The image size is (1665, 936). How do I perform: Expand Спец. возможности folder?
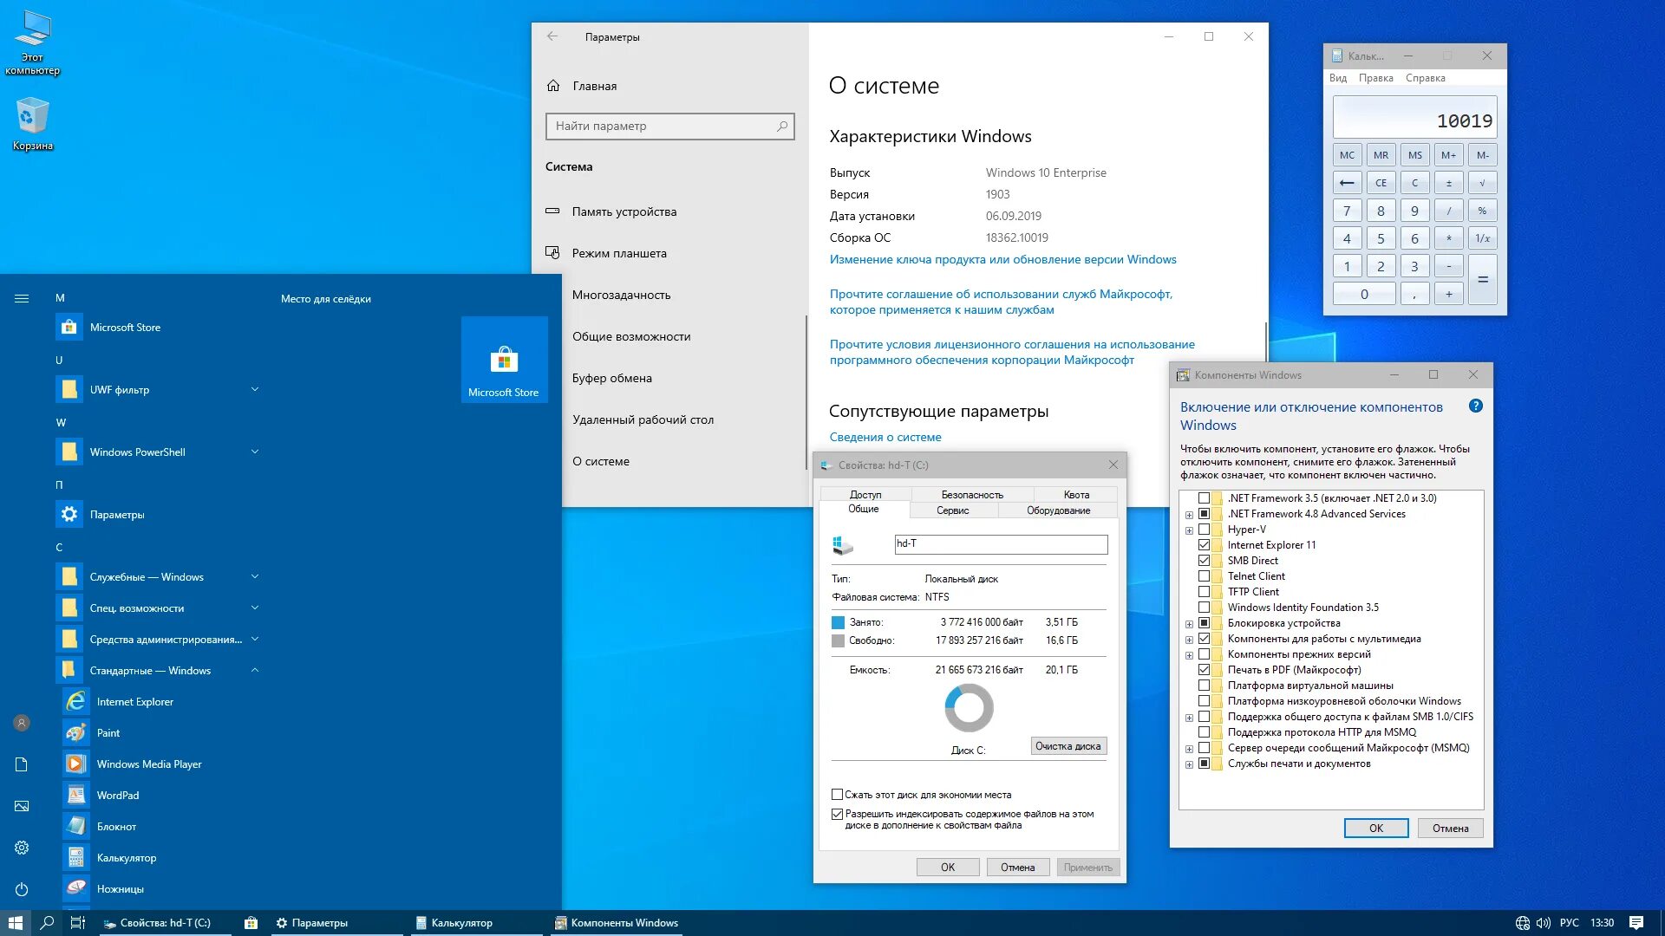tap(255, 608)
